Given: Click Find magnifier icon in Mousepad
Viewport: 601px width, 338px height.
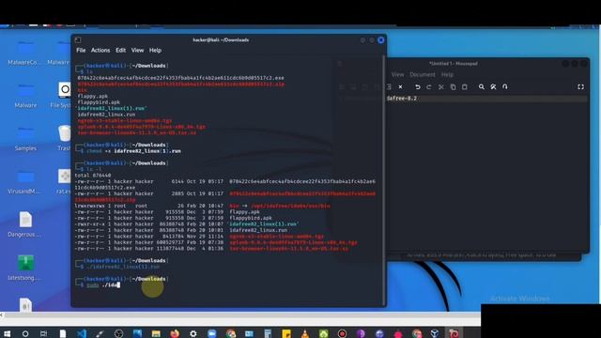Looking at the screenshot, I should (x=482, y=87).
